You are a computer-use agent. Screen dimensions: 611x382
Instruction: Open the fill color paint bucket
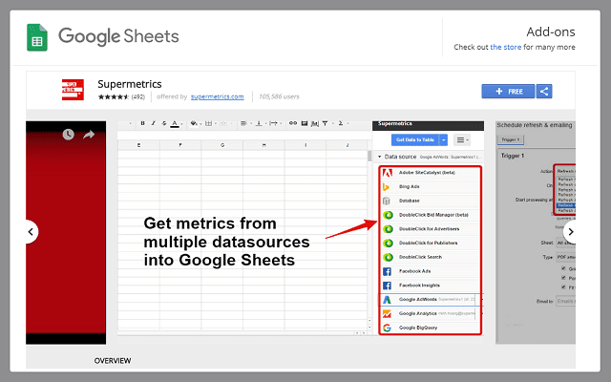[x=194, y=123]
